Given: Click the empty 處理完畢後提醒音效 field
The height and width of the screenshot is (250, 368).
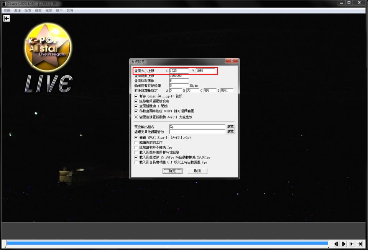Looking at the screenshot, I should [197, 132].
